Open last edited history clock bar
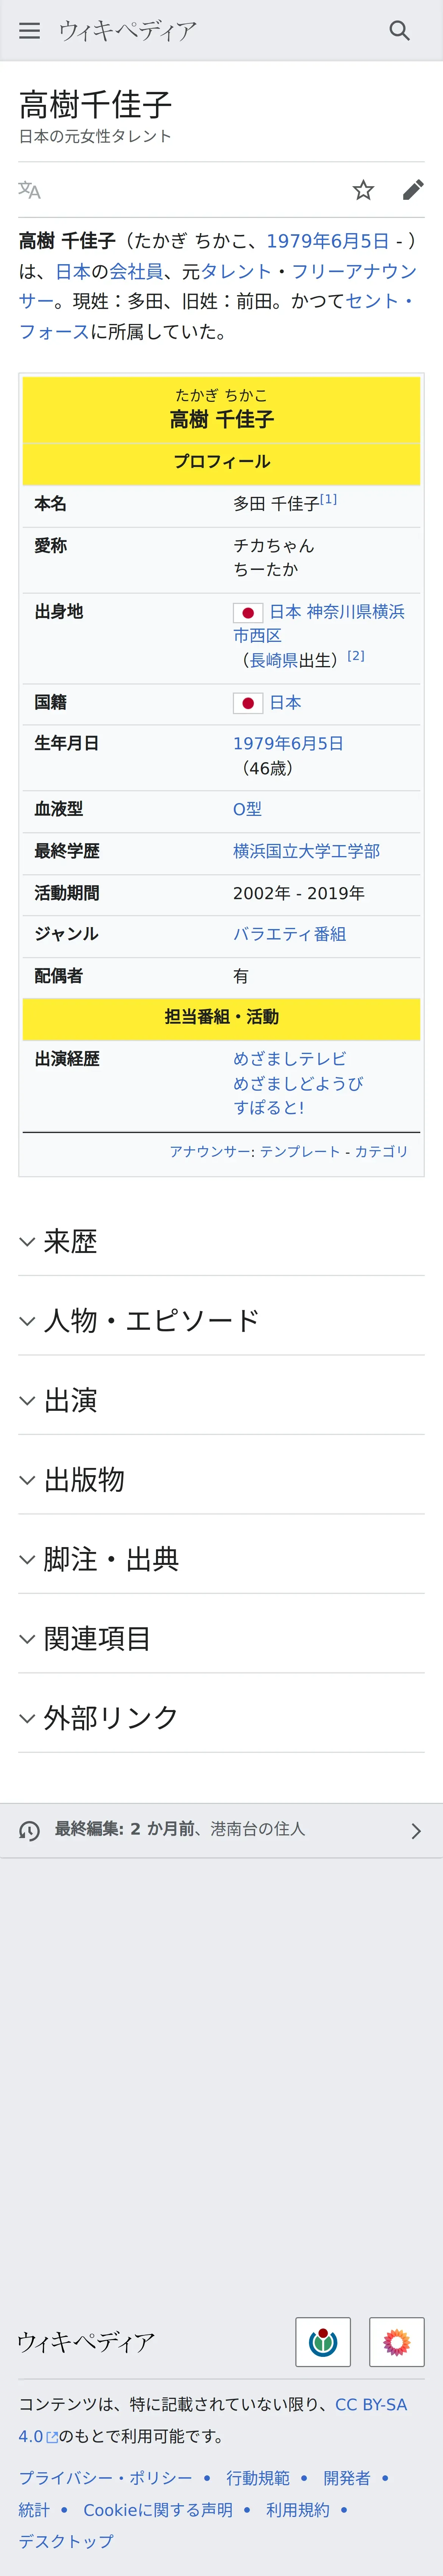The image size is (443, 2576). [x=221, y=1830]
